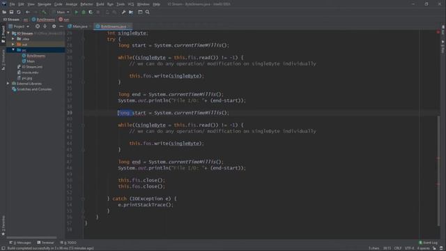Expand the .idea folder
This screenshot has height=251, width=446.
13,39
